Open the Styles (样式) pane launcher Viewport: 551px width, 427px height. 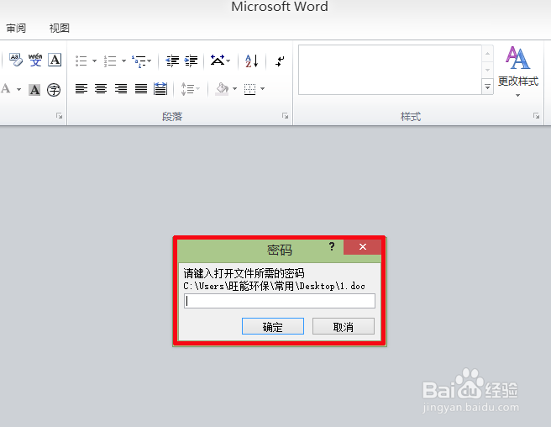[x=536, y=116]
